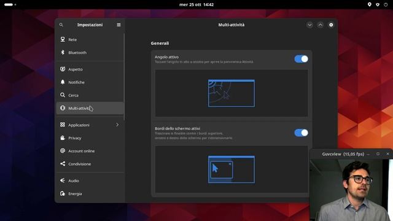
Task: Click the up-chevron button in Multi-attività titlebar
Action: [x=321, y=25]
